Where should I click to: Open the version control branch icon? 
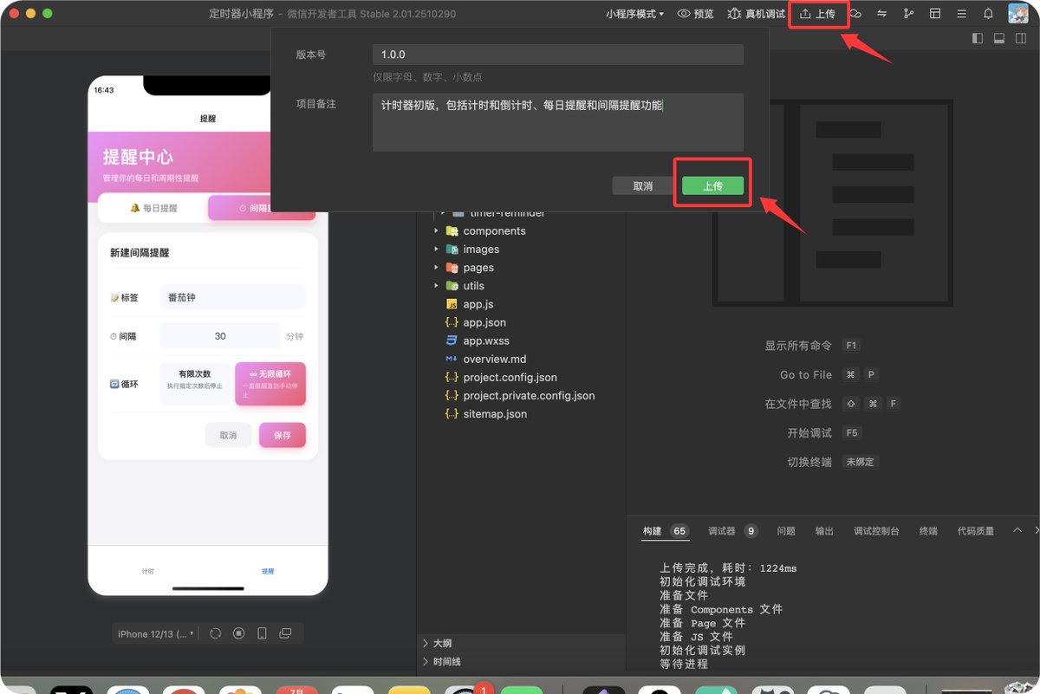click(x=908, y=14)
